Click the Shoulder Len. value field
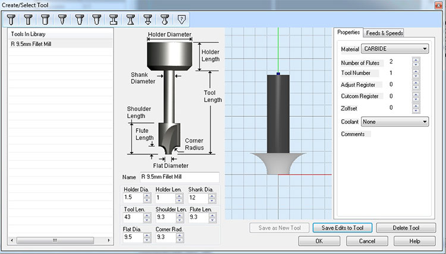 coord(165,217)
